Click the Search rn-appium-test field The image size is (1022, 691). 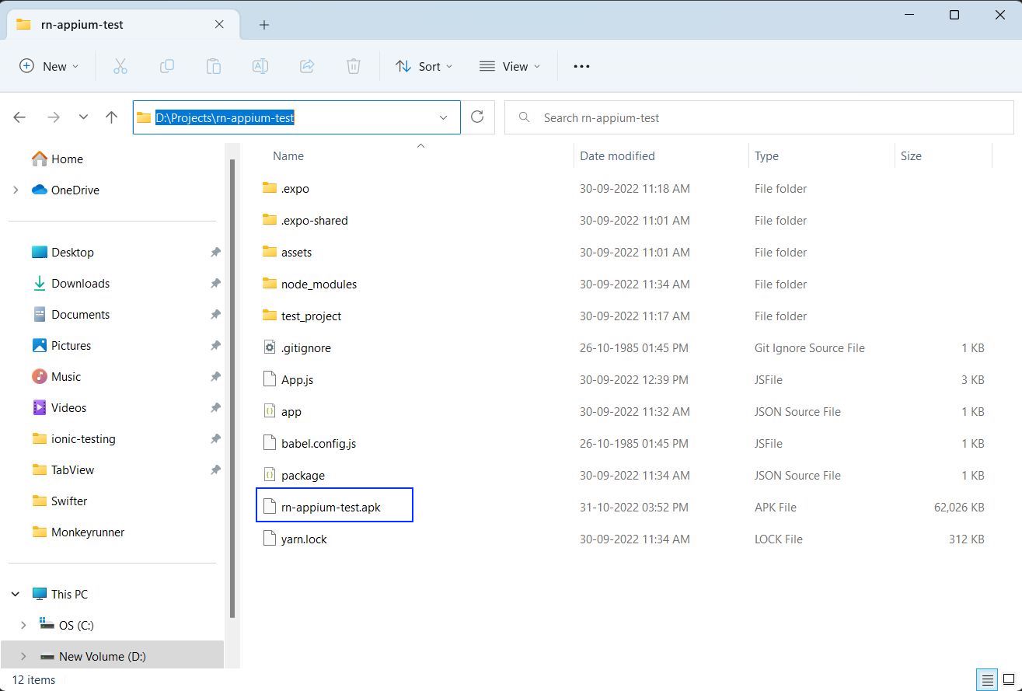(x=769, y=117)
